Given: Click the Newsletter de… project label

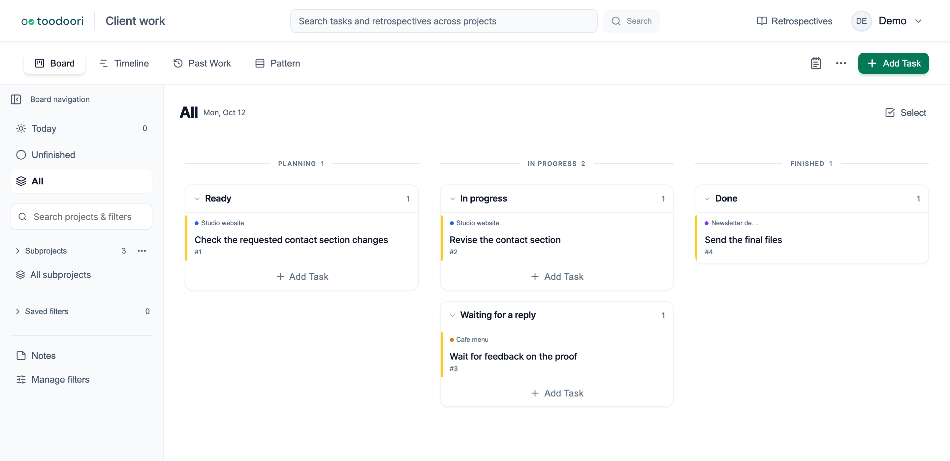Looking at the screenshot, I should [x=734, y=223].
